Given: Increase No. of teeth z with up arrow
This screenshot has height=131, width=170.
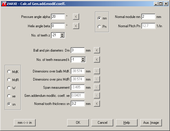Looking at the screenshot, I should coord(62,34).
